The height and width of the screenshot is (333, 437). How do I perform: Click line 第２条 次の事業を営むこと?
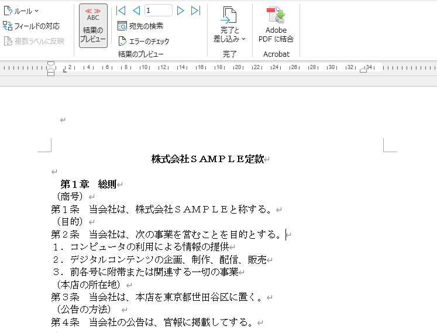click(x=166, y=234)
